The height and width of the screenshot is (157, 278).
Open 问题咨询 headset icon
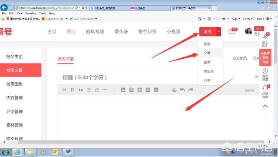click(x=265, y=91)
